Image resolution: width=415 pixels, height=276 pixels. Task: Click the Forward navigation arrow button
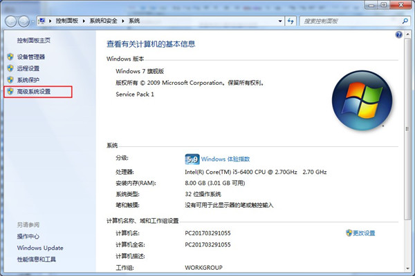(x=24, y=21)
